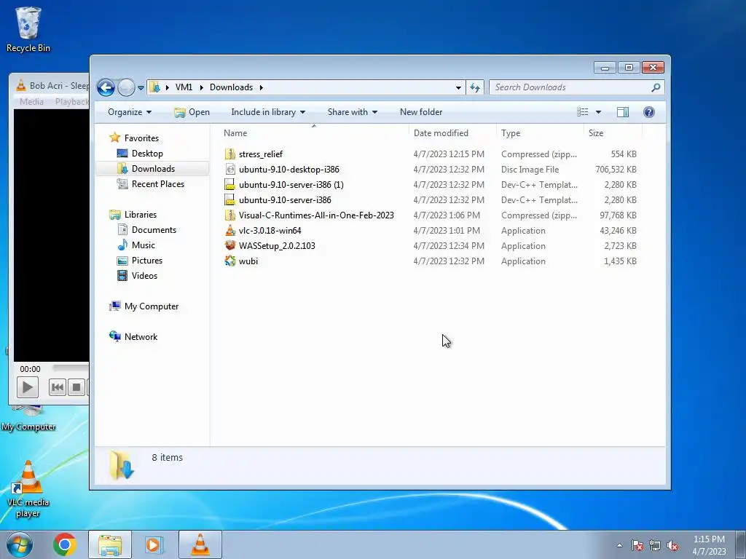
Task: Refresh the Downloads folder view
Action: pyautogui.click(x=475, y=87)
